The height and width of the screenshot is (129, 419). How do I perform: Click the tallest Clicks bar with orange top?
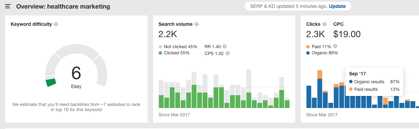coord(320,89)
